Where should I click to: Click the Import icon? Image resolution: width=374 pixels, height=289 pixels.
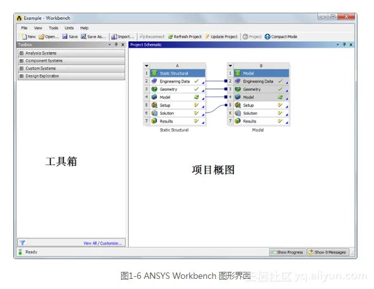tap(114, 36)
